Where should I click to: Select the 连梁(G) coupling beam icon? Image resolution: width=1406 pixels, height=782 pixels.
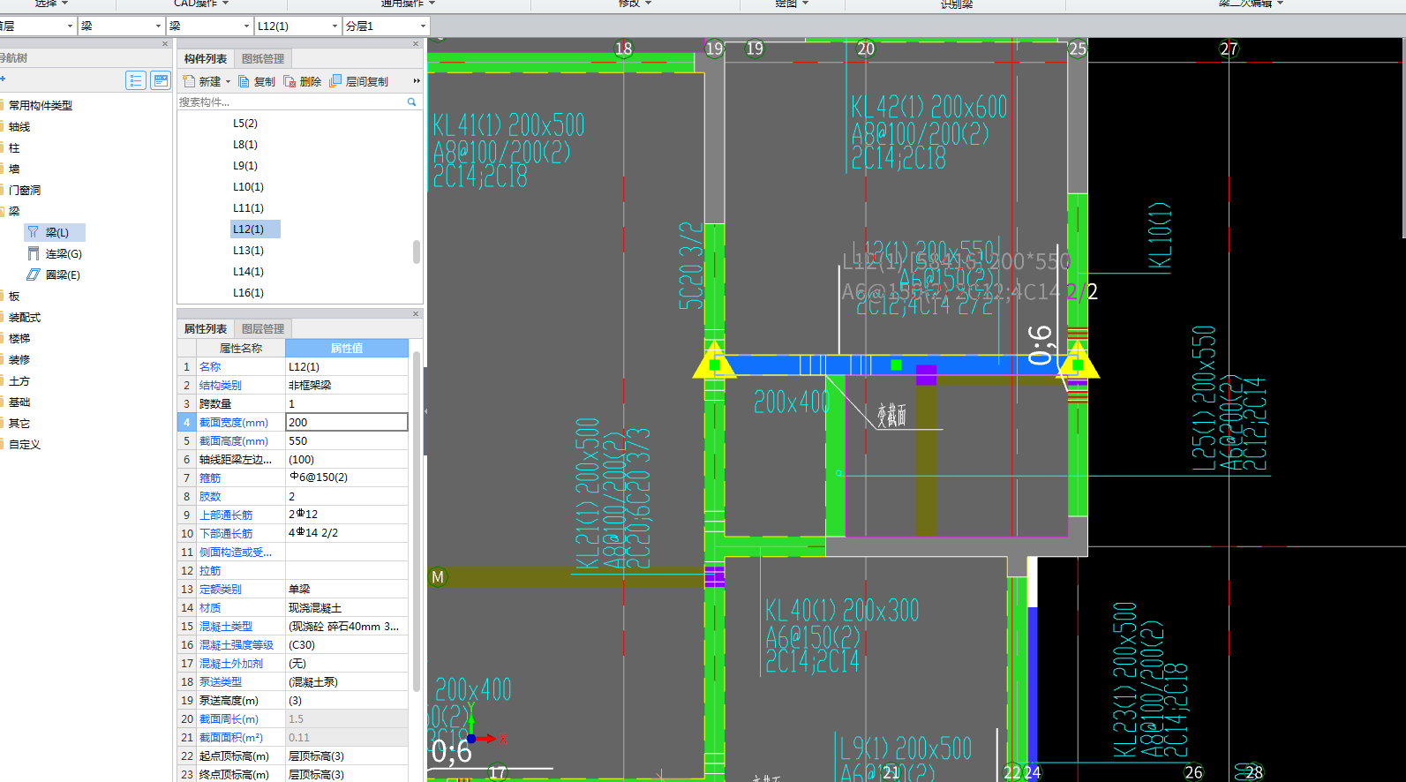[33, 253]
